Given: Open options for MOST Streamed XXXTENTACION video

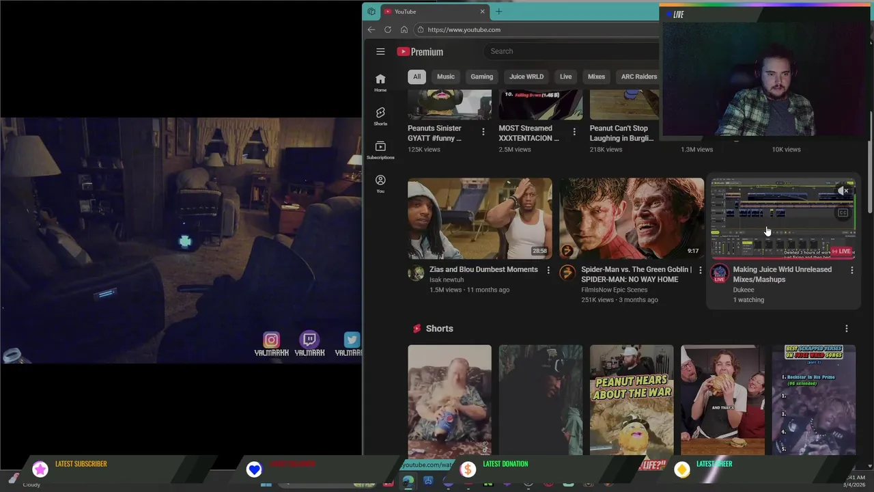Looking at the screenshot, I should tap(574, 131).
